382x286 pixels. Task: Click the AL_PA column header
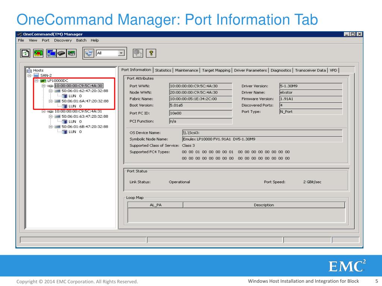[x=156, y=205]
